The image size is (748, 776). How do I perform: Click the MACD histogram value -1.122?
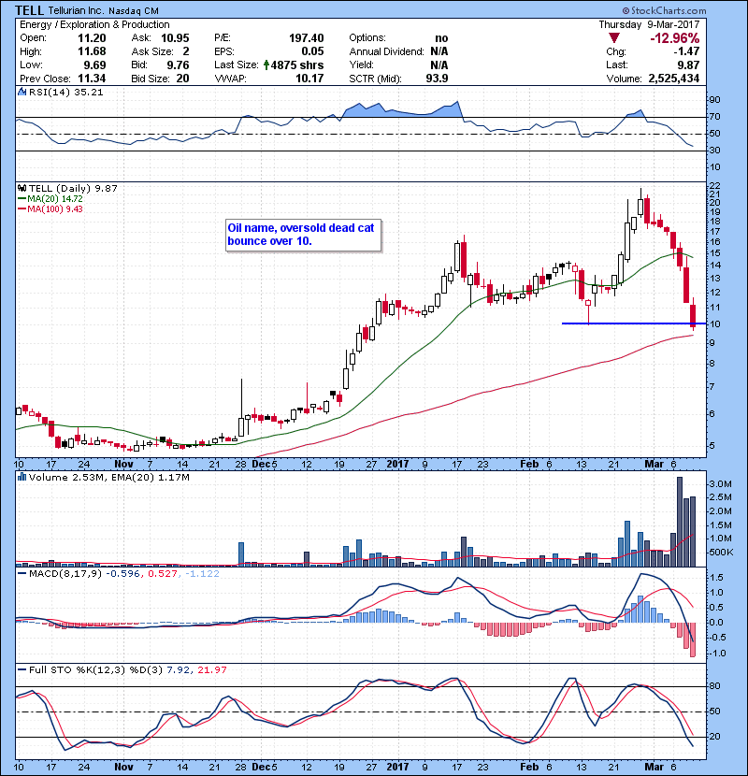tap(202, 574)
